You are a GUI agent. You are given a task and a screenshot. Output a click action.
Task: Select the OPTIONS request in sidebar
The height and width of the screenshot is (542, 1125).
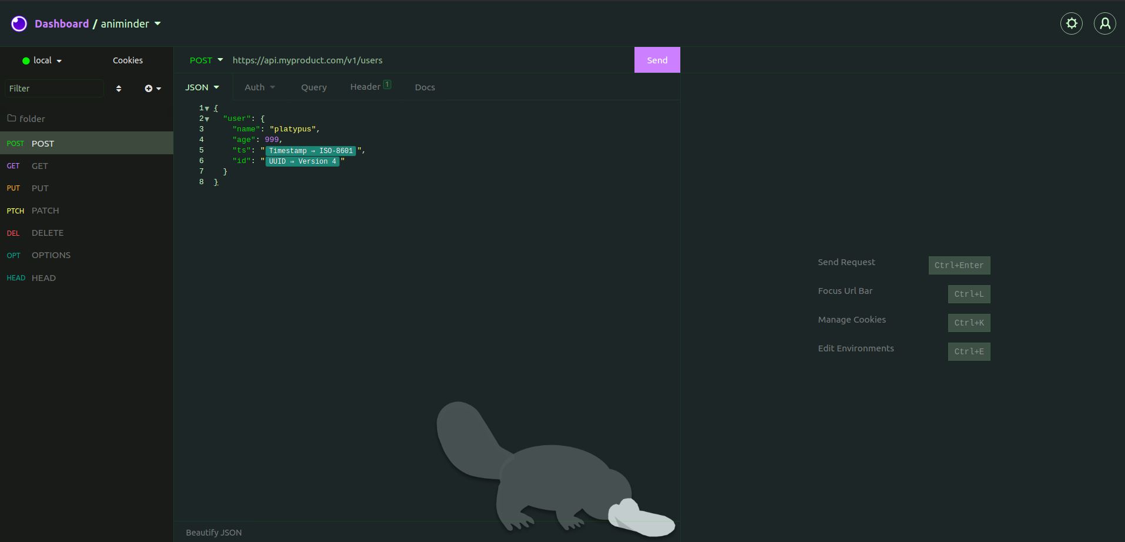coord(86,255)
